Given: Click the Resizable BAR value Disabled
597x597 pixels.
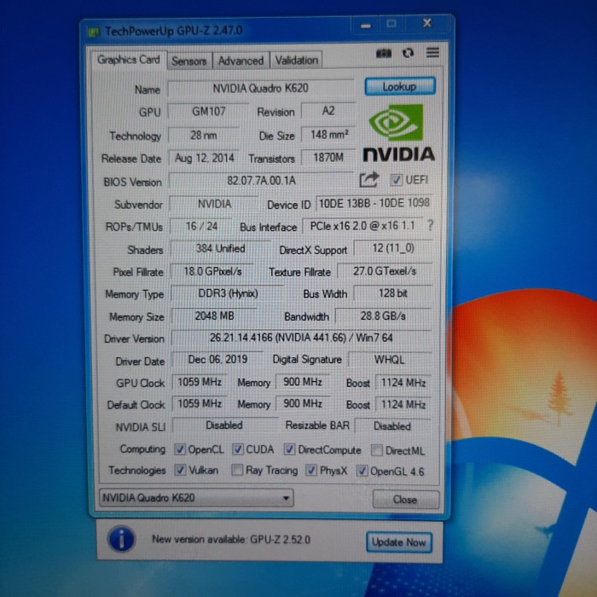Looking at the screenshot, I should (x=392, y=426).
